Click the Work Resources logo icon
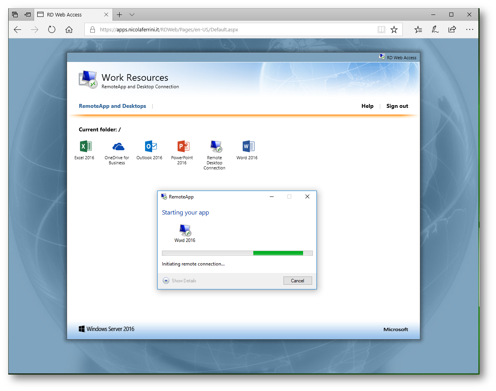The image size is (496, 391). click(x=88, y=79)
